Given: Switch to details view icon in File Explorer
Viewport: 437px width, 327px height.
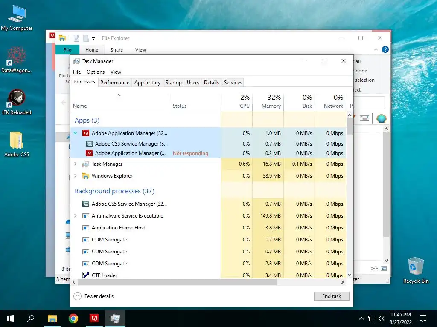Looking at the screenshot, I should click(374, 268).
